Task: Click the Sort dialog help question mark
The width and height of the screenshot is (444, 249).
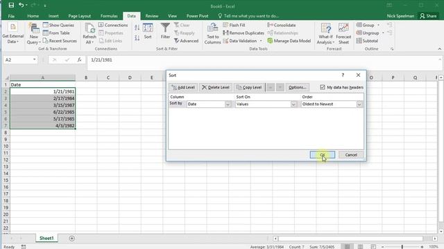Action: pyautogui.click(x=343, y=75)
